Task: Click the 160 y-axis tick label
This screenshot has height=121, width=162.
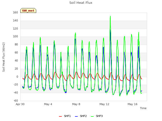Action: coord(15,13)
